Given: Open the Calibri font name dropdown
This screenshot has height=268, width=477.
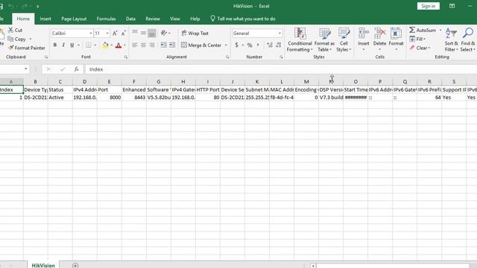Looking at the screenshot, I should tap(91, 33).
